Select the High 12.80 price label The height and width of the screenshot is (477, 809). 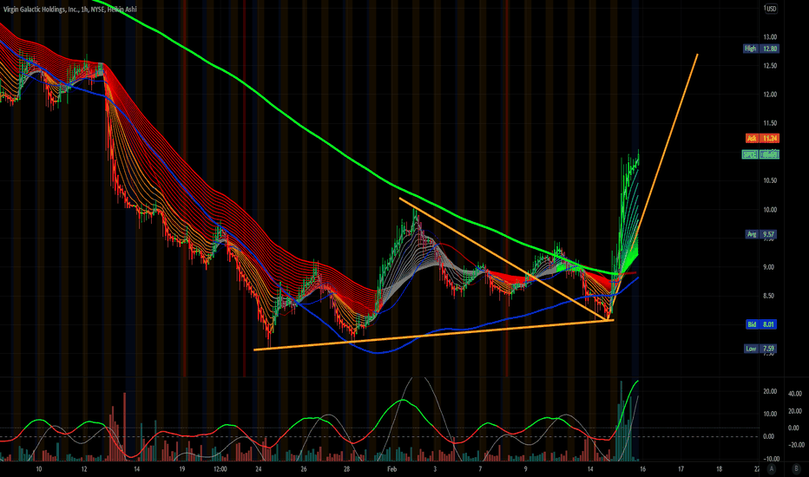coord(761,49)
